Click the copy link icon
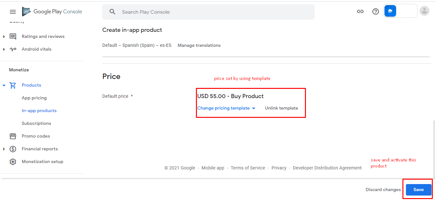This screenshot has width=436, height=200. click(360, 11)
